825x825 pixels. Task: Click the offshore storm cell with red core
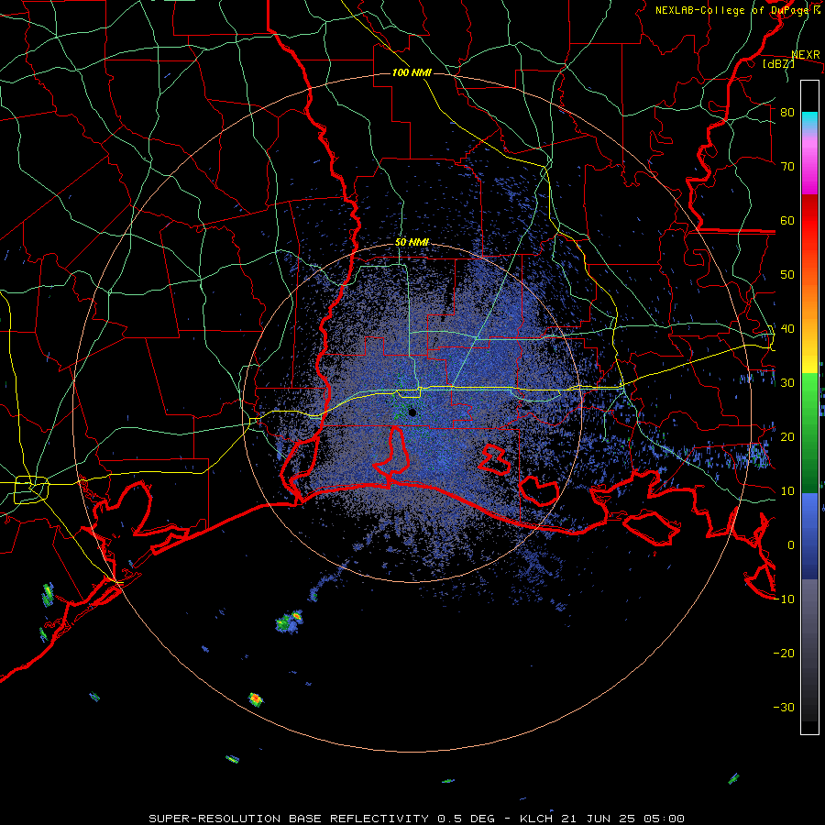coord(255,699)
